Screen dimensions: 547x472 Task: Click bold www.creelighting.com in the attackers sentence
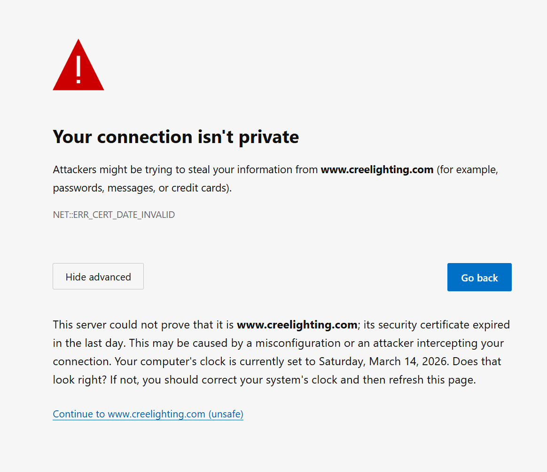click(x=377, y=170)
